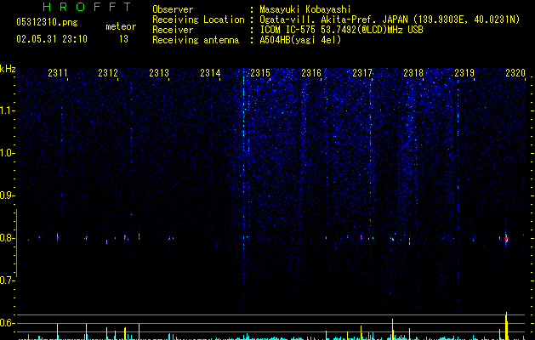Image resolution: width=535 pixels, height=340 pixels.
Task: Click the 2314 time marker
Action: (210, 73)
